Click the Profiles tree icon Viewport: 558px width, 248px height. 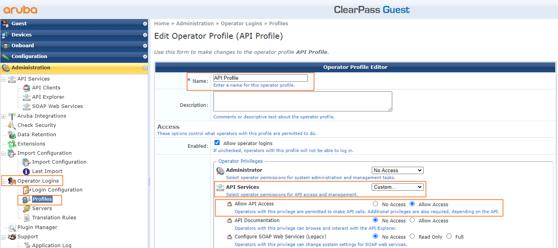(26, 199)
